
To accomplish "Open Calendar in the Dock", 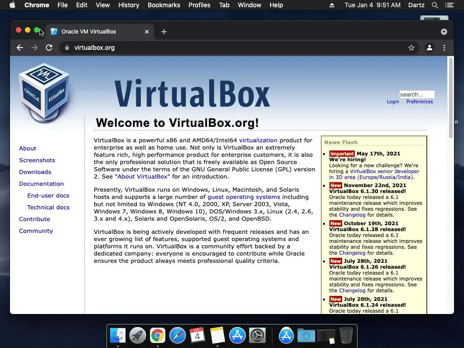I will tap(198, 336).
